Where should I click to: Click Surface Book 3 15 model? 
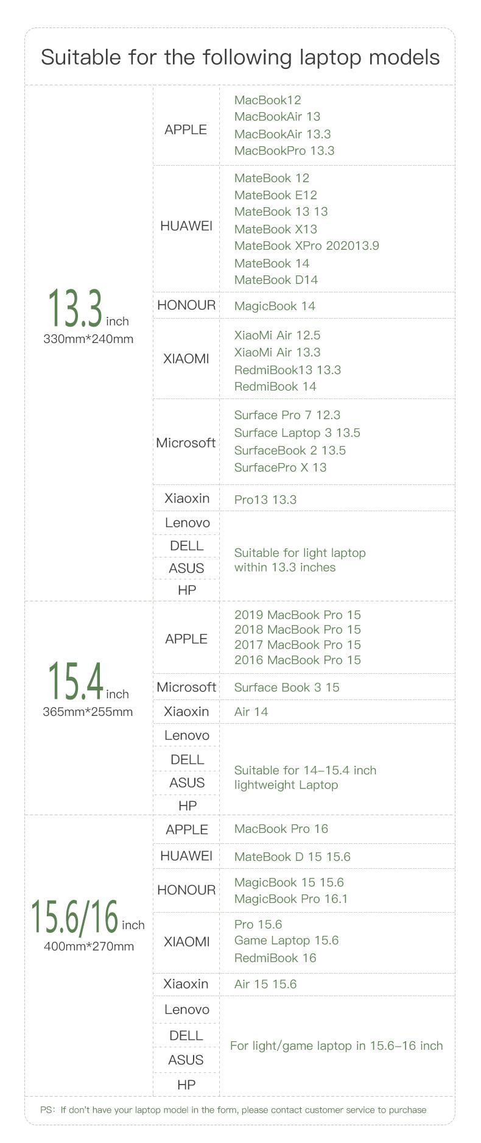(287, 687)
